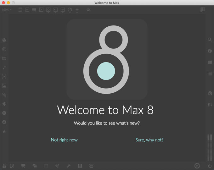Screen dimensions: 214x170
Task: Toggle the patcher lock icon
Action: pyautogui.click(x=4, y=166)
